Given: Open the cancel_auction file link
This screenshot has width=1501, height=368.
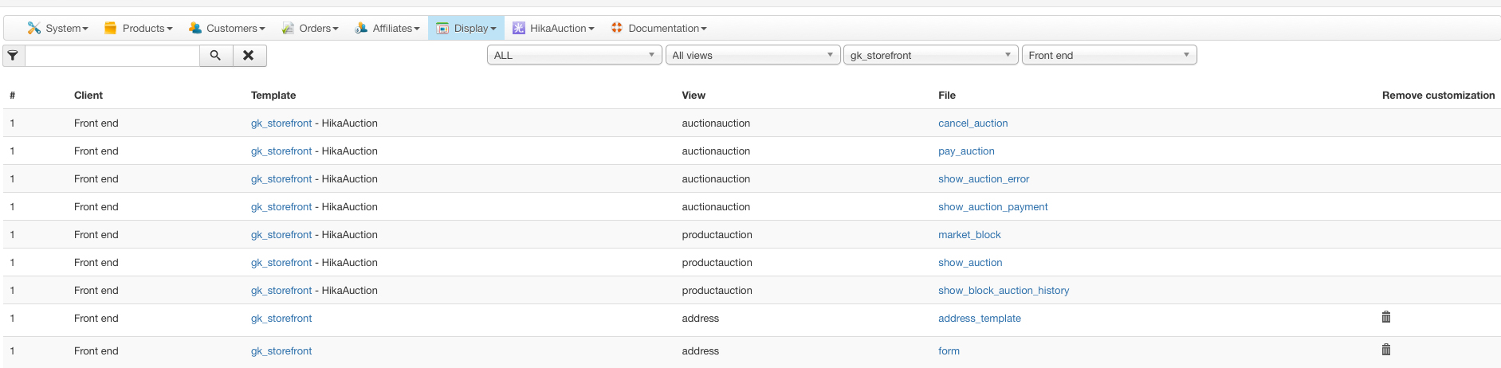Looking at the screenshot, I should coord(973,123).
